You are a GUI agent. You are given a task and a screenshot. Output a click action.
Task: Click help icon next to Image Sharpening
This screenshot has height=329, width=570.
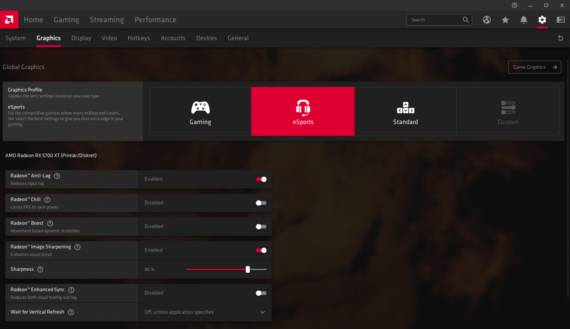point(77,247)
